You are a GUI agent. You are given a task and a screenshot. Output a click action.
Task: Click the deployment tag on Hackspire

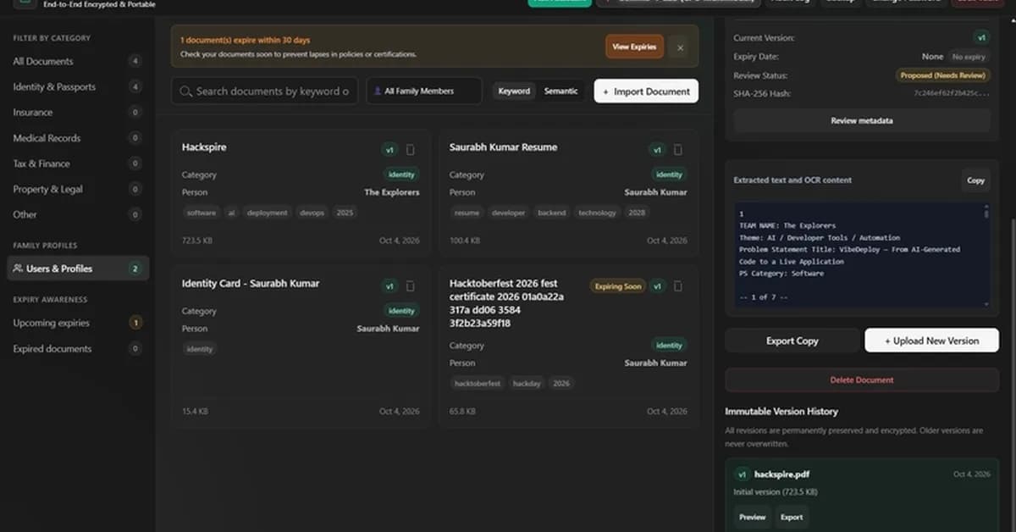268,213
